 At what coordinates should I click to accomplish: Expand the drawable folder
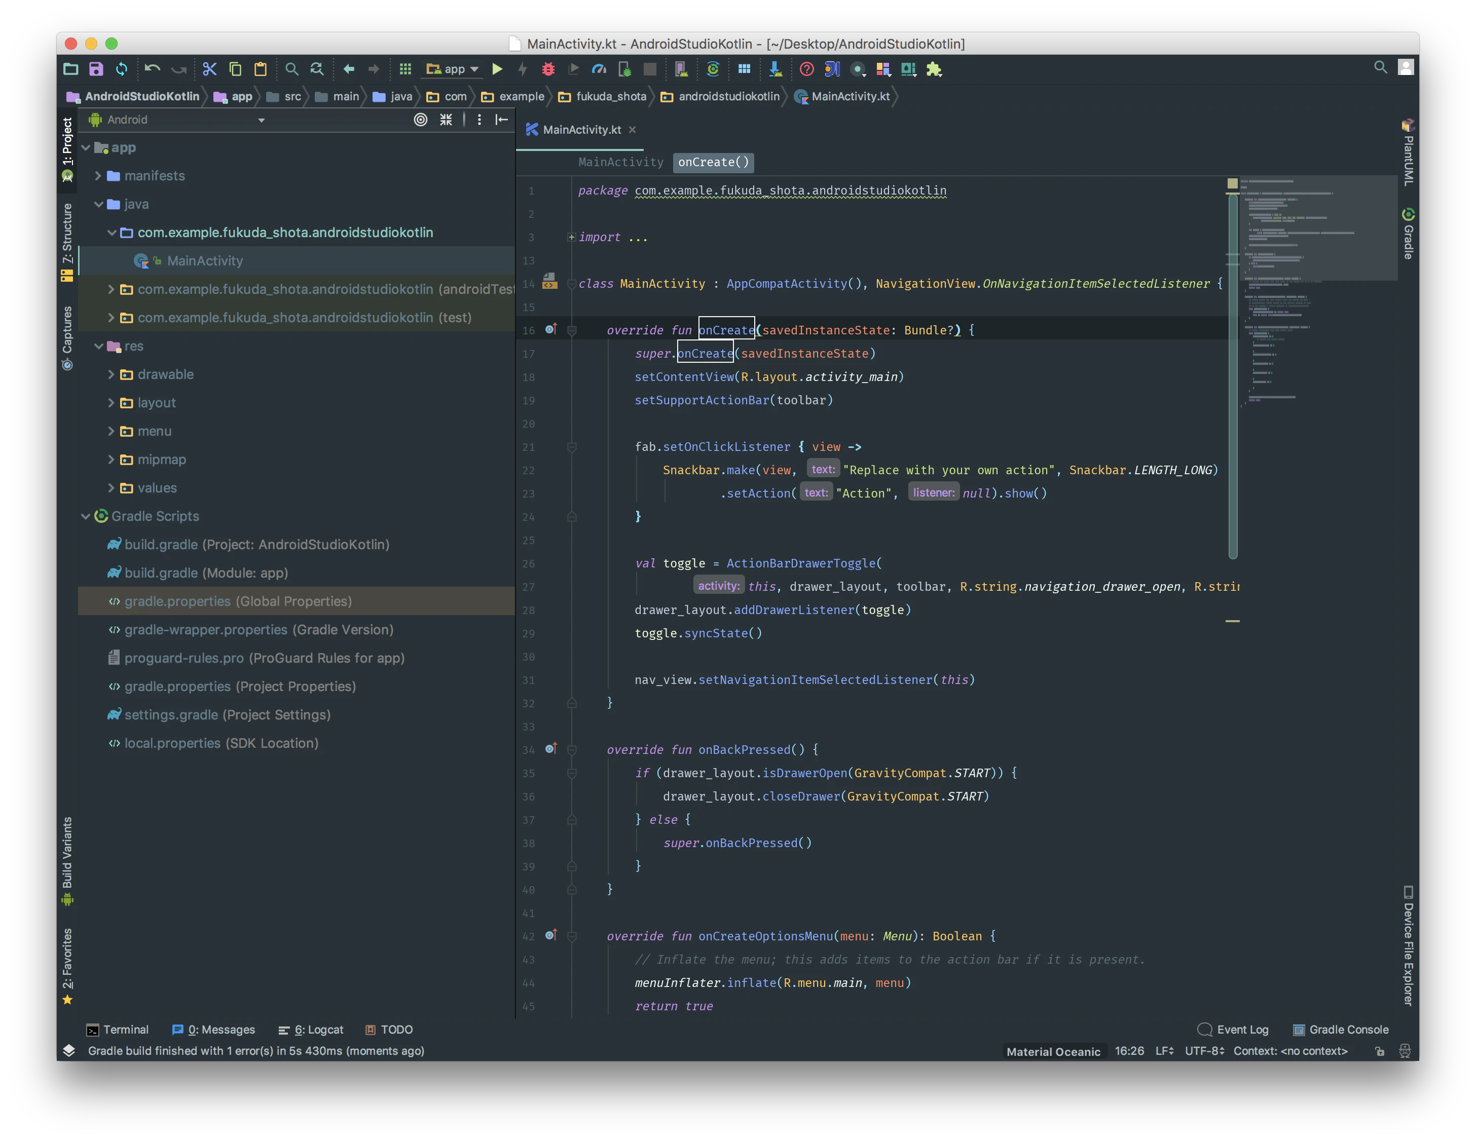112,374
